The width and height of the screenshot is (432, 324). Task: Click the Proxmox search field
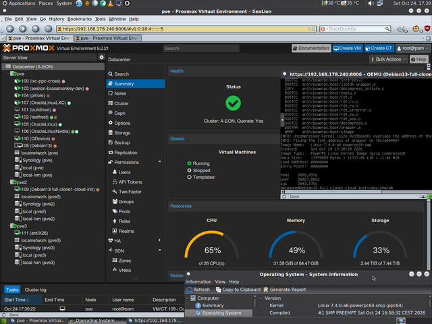(201, 48)
